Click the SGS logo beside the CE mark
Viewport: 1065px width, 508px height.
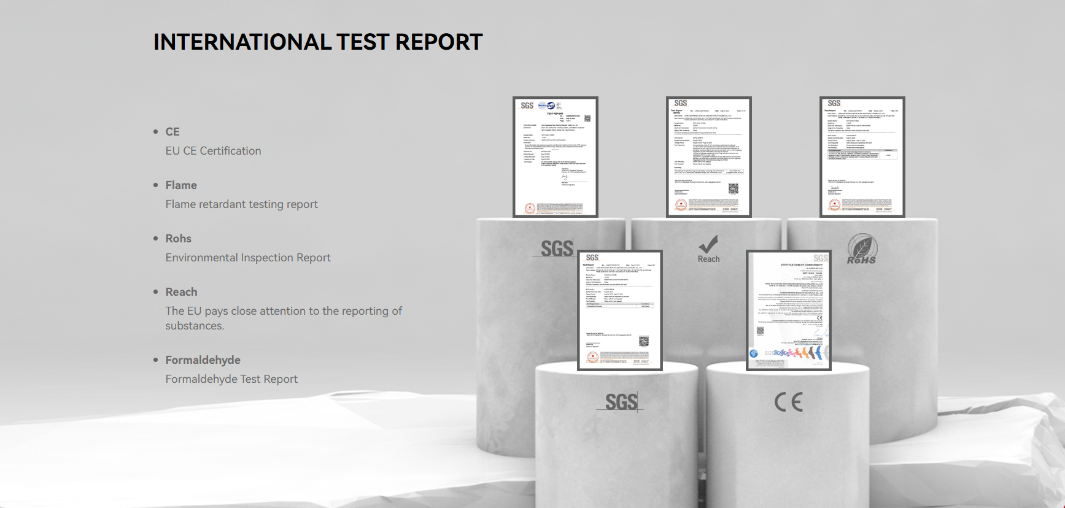621,402
